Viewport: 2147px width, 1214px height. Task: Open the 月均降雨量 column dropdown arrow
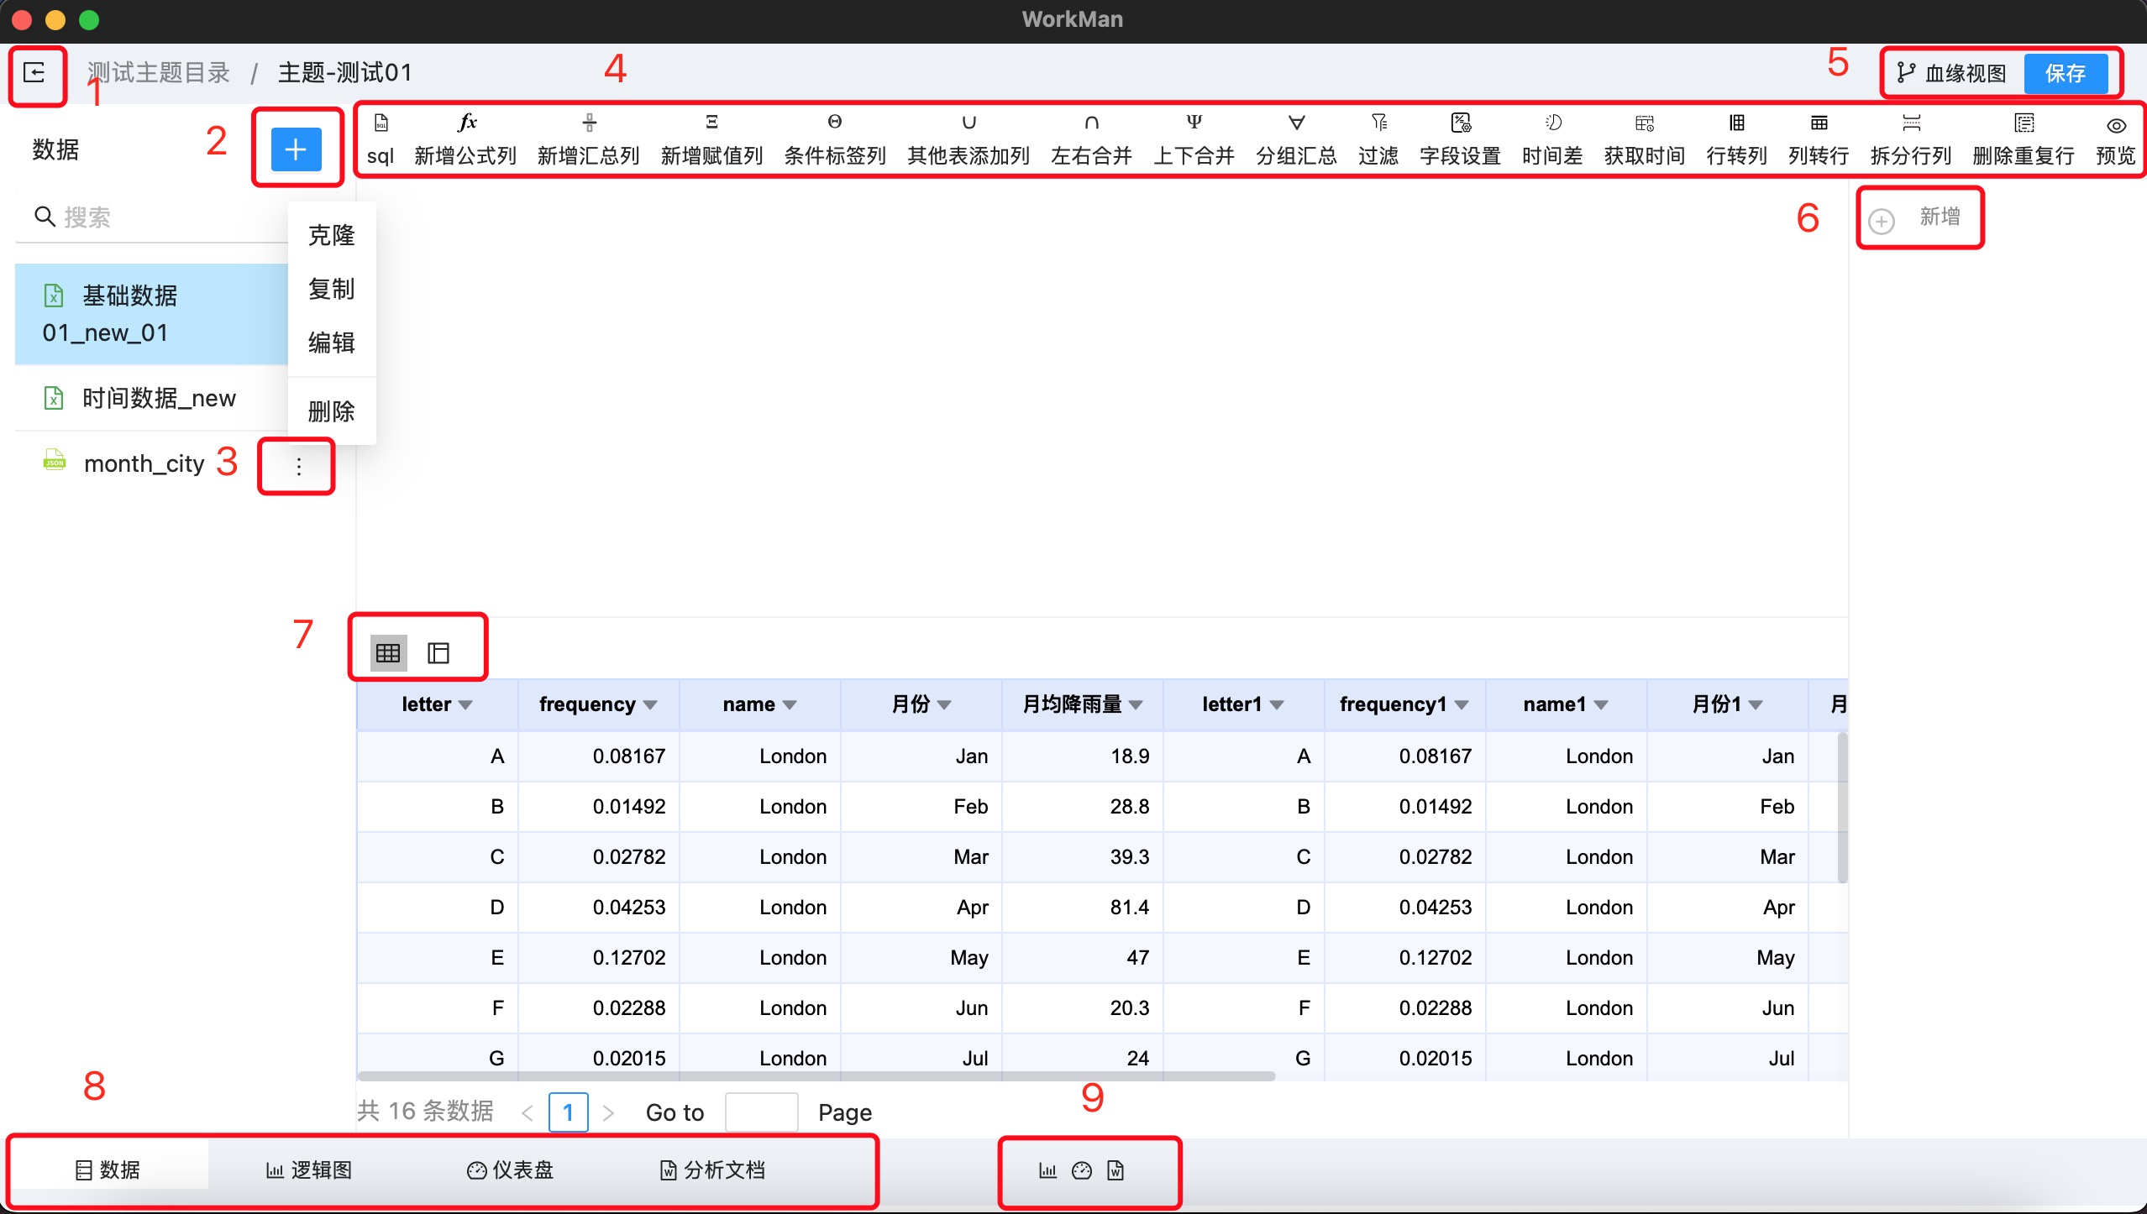(x=1136, y=705)
